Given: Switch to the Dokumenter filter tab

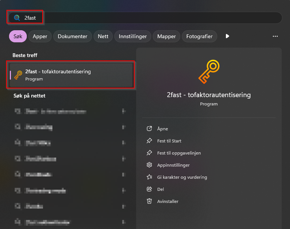Looking at the screenshot, I should click(x=72, y=36).
